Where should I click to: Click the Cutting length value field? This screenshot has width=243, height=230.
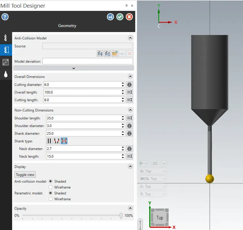[82, 100]
